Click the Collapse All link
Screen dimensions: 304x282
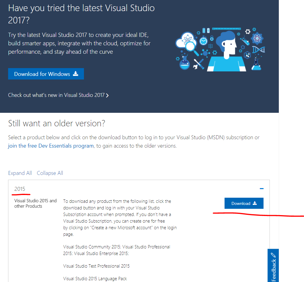(50, 173)
